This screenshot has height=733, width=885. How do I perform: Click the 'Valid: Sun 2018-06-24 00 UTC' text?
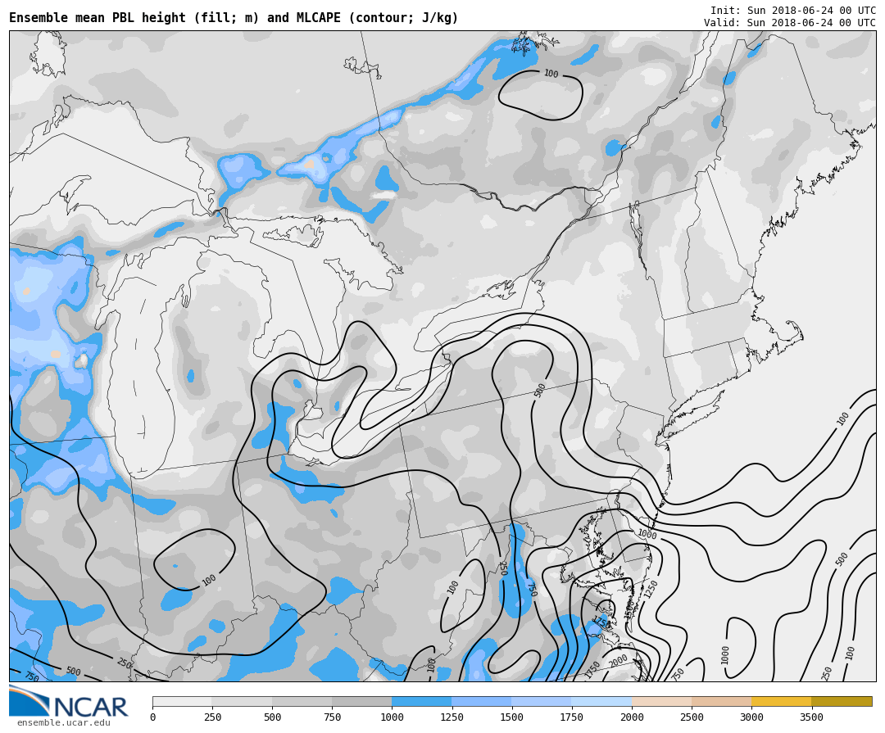click(x=790, y=23)
